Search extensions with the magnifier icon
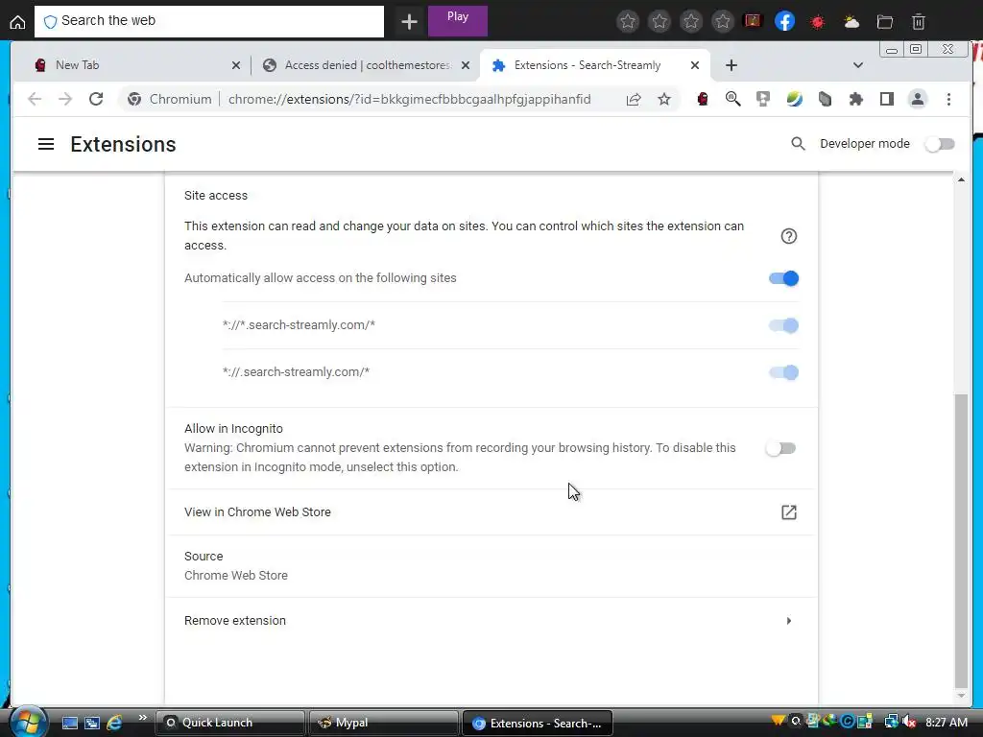This screenshot has width=983, height=737. [x=798, y=144]
